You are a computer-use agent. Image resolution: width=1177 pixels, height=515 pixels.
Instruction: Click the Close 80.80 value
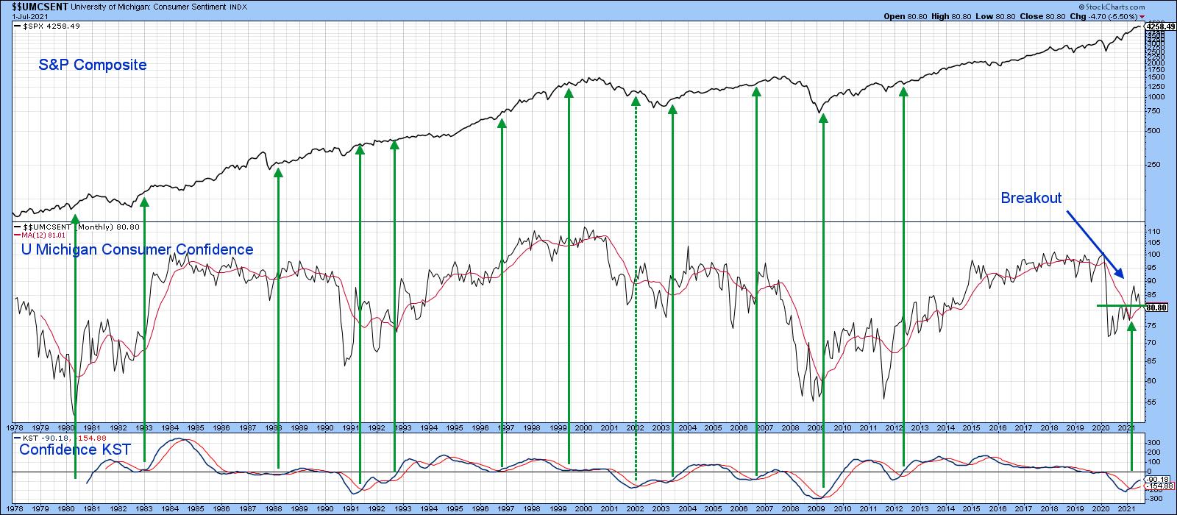pos(1044,16)
